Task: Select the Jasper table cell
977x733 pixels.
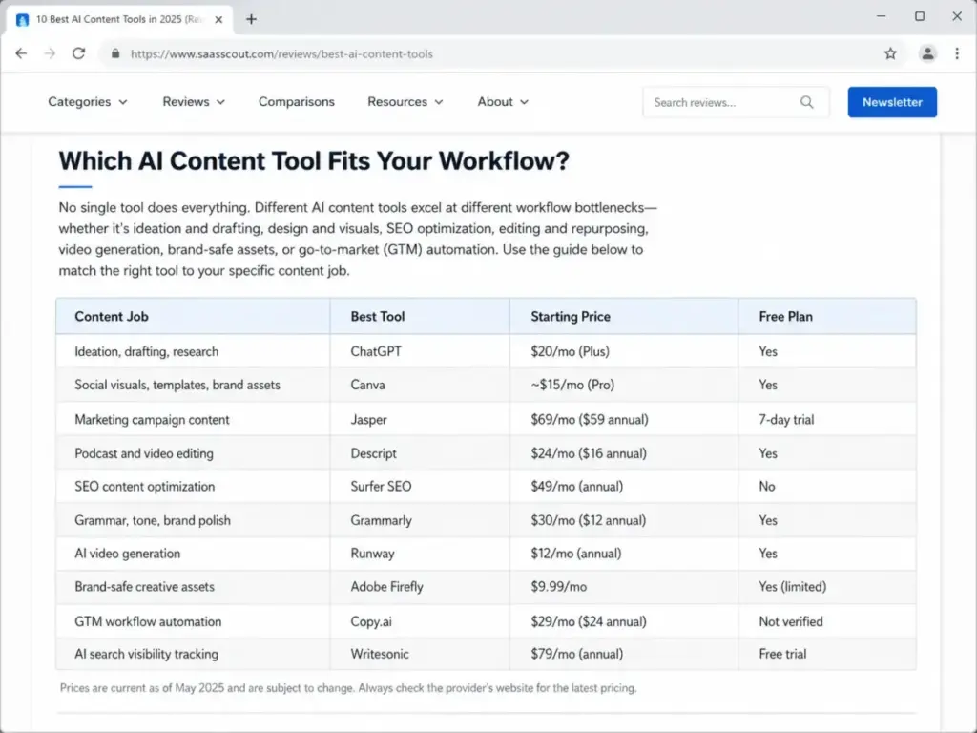Action: (x=420, y=420)
